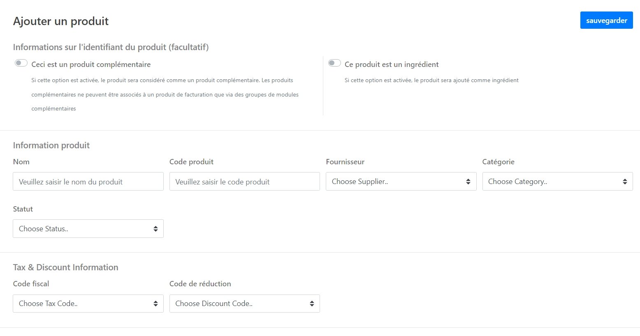Click in the Nom product name field
The width and height of the screenshot is (640, 336).
[88, 182]
